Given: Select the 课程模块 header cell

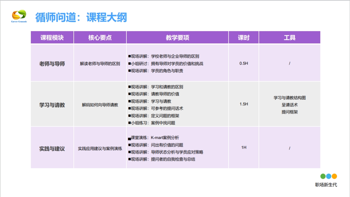Looking at the screenshot, I should point(52,37).
